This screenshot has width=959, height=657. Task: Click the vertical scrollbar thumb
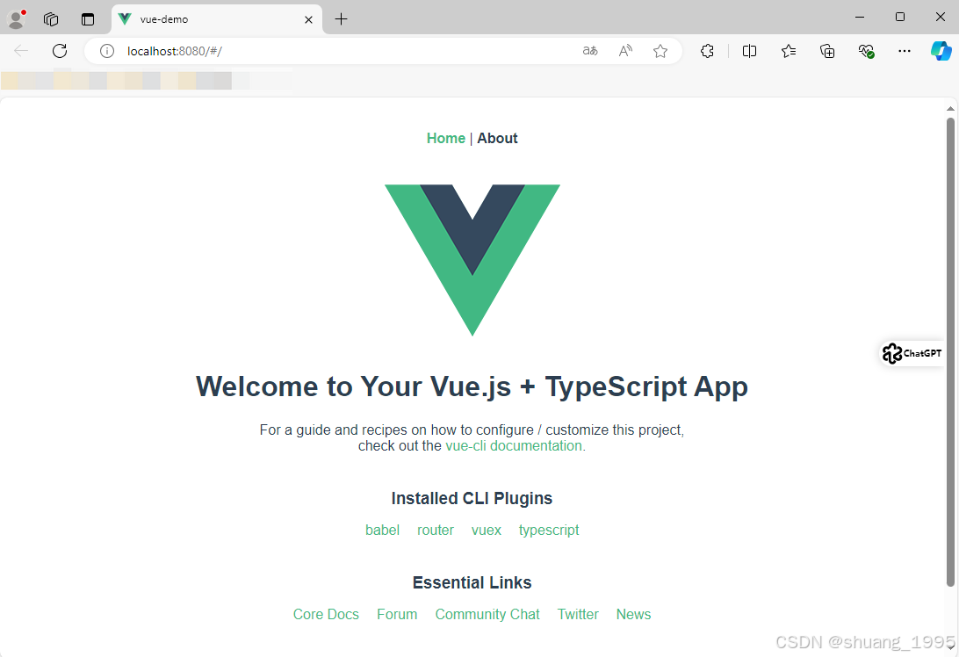950,351
